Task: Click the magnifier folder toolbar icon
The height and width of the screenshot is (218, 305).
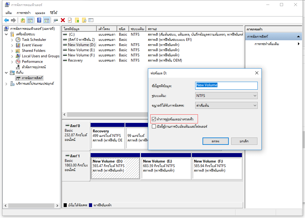Action: point(84,20)
